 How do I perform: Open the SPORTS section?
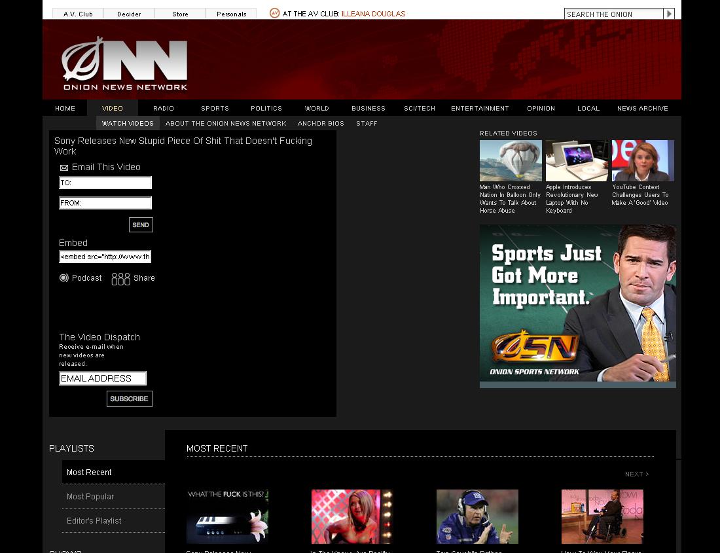point(215,108)
